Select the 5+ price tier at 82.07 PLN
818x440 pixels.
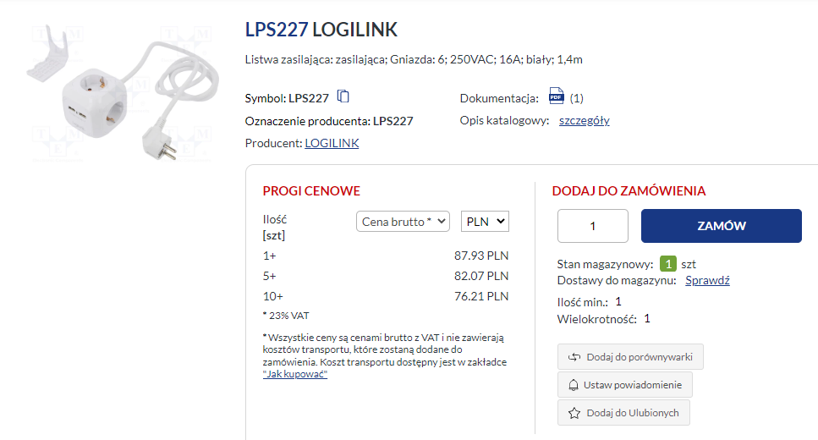point(386,276)
